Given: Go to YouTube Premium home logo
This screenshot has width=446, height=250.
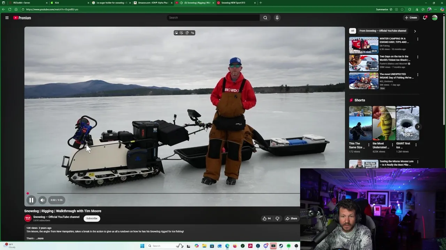Looking at the screenshot, I should [22, 18].
